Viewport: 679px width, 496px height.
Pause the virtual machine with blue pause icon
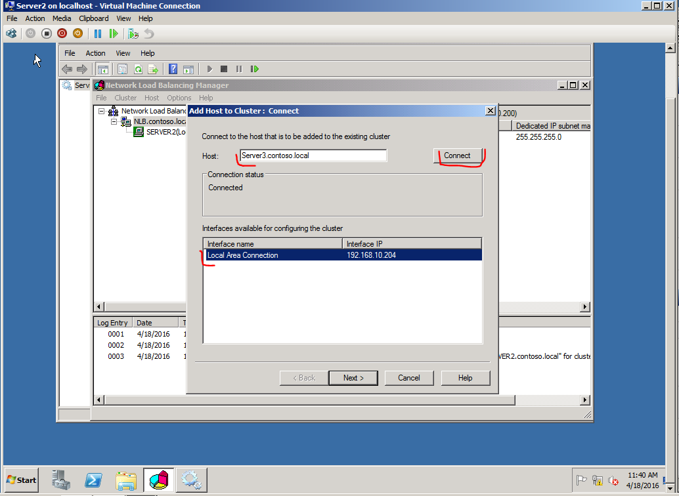(98, 33)
